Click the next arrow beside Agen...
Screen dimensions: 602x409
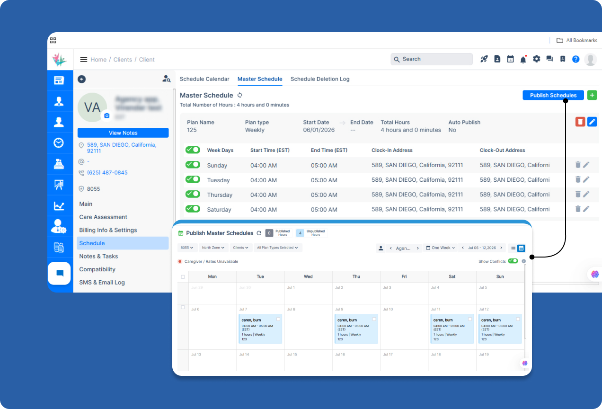coord(417,248)
